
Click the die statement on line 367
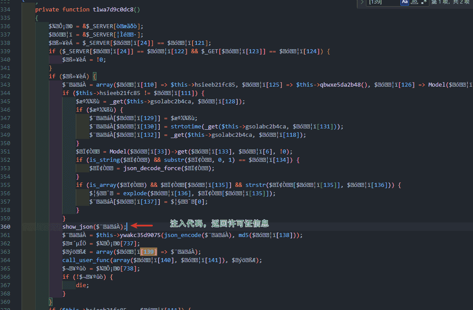coord(82,285)
